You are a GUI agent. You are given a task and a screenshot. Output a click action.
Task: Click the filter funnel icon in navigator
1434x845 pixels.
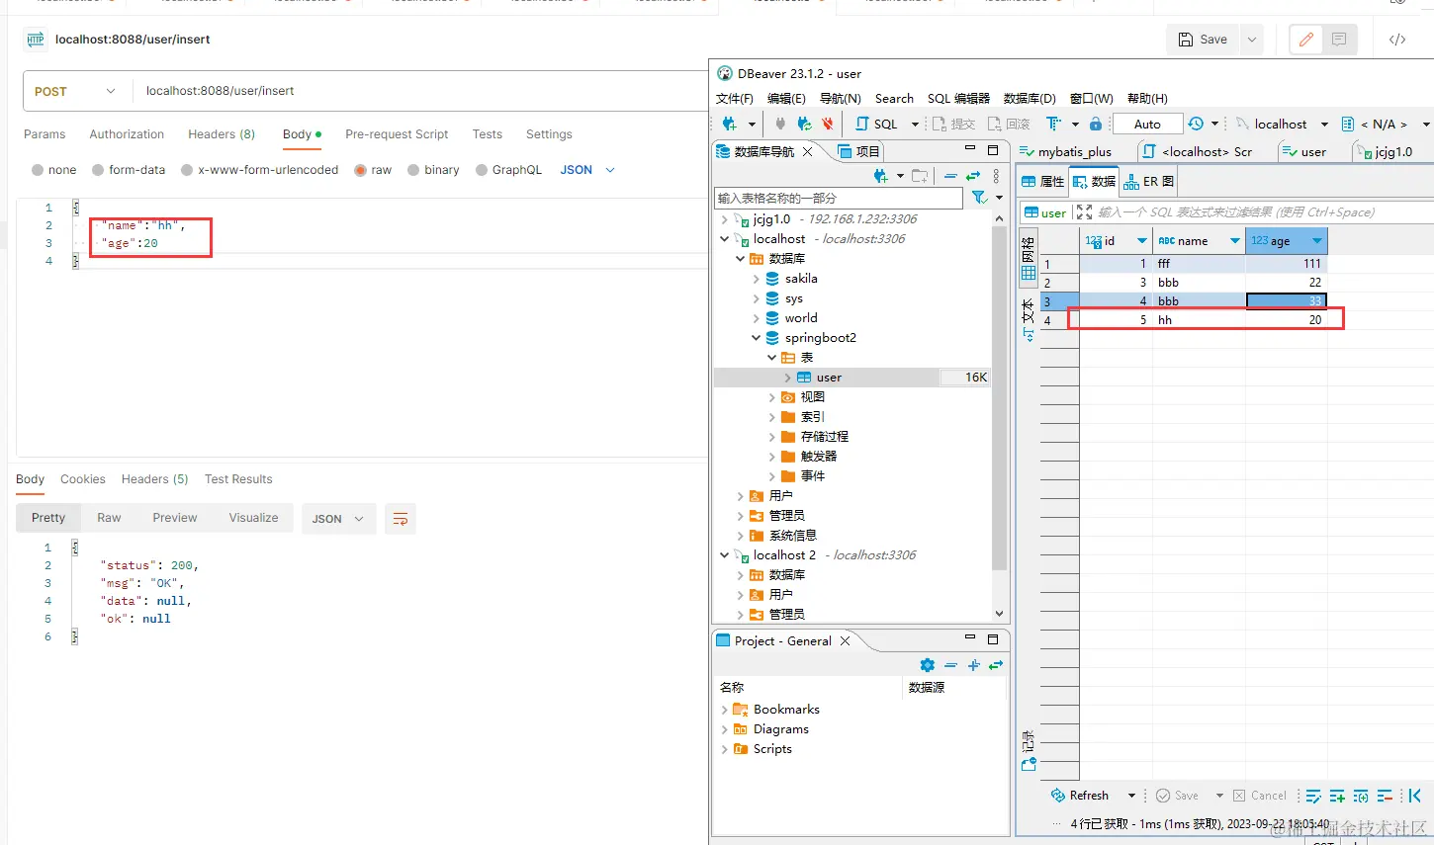click(979, 198)
